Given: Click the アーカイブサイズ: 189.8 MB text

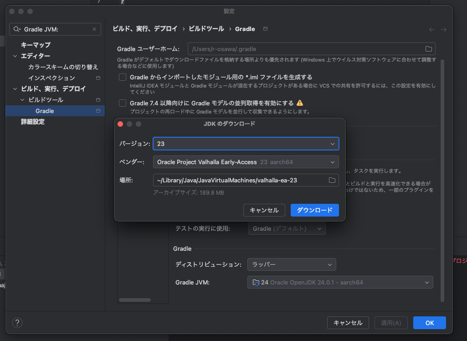Looking at the screenshot, I should [189, 192].
